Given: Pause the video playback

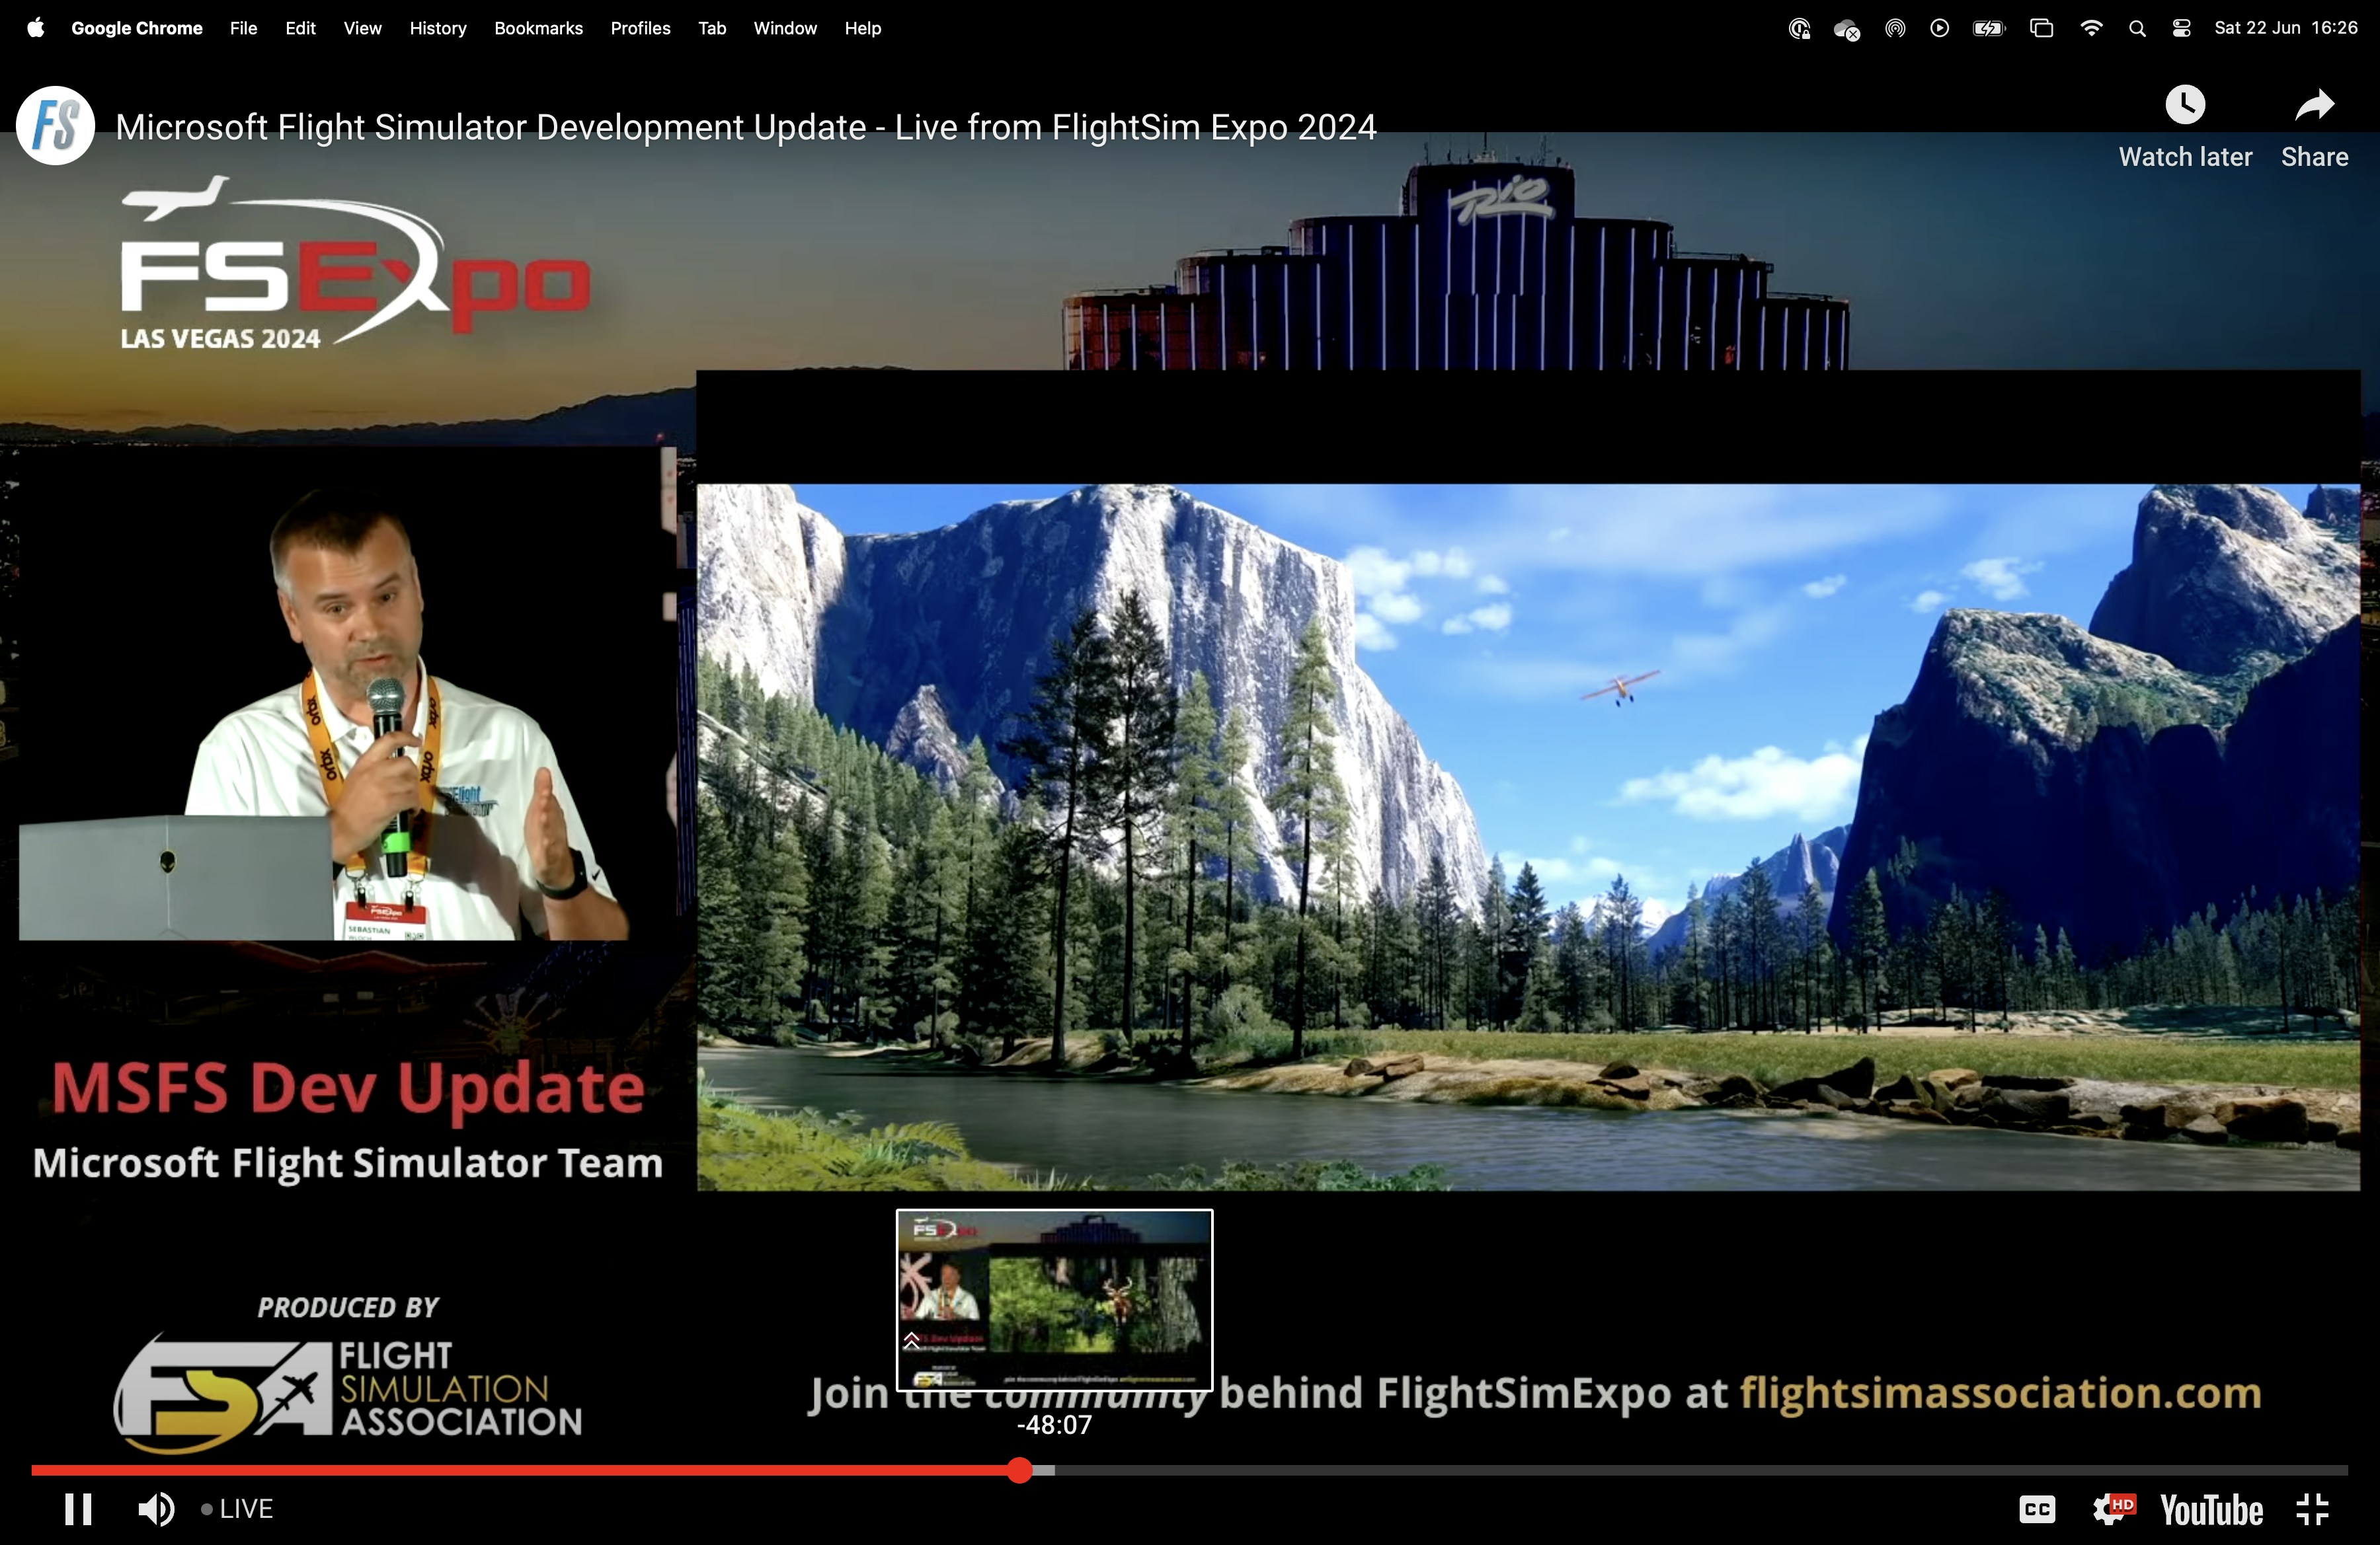Looking at the screenshot, I should click(78, 1508).
